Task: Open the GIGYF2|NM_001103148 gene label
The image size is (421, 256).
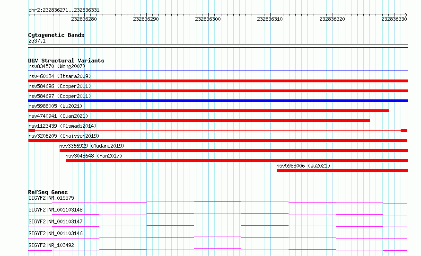Action: pos(55,210)
